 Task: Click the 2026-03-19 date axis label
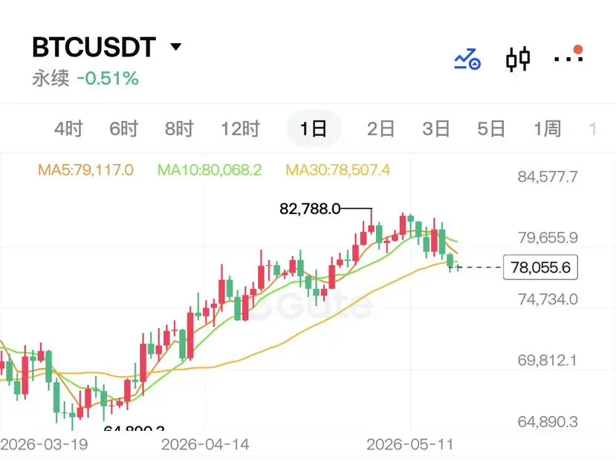coord(44,445)
